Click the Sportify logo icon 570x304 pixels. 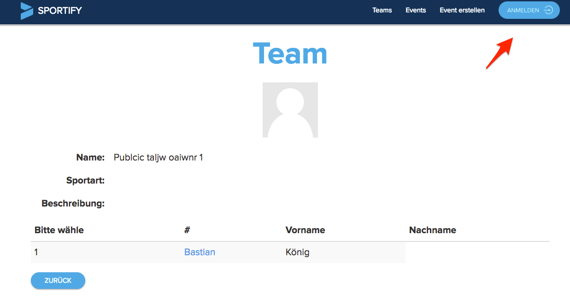point(26,10)
